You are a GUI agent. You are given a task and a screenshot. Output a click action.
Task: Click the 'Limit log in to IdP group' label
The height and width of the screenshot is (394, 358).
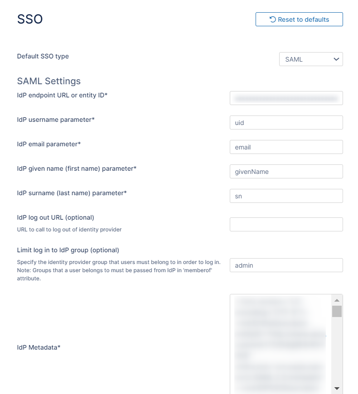click(68, 250)
